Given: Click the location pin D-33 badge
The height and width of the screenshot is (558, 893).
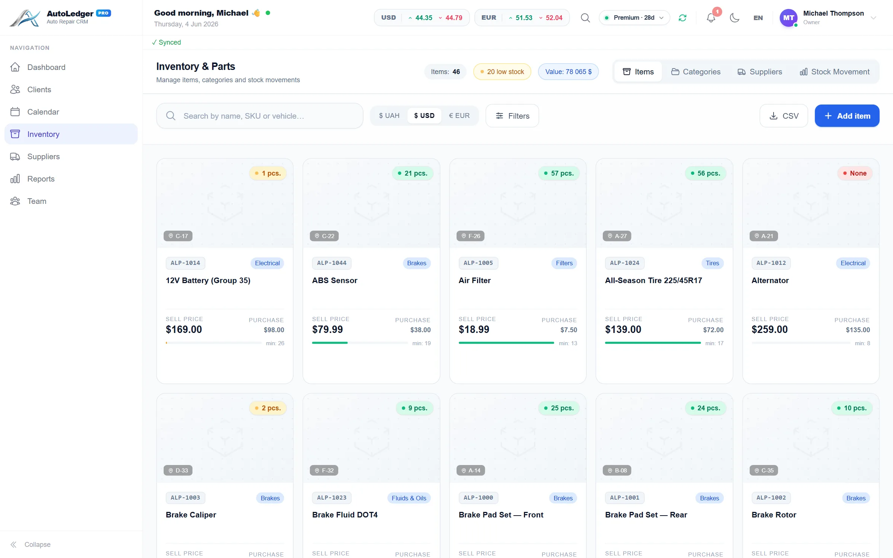Looking at the screenshot, I should (x=178, y=471).
